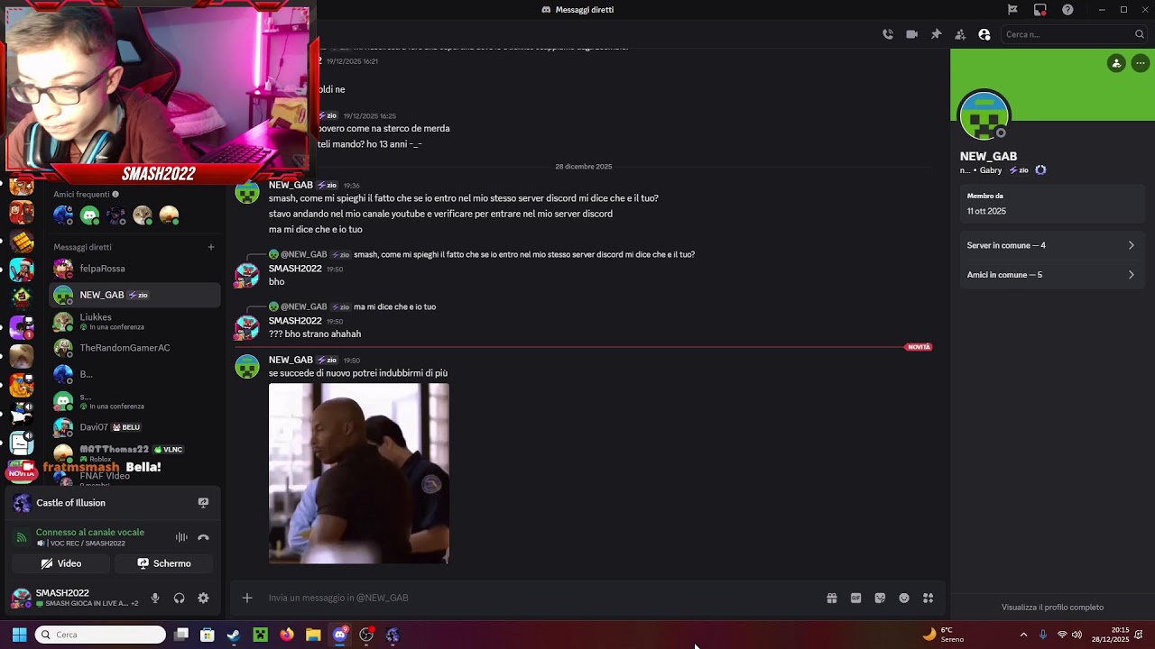
Task: Expand 'Server in comune — 4'
Action: point(1050,245)
